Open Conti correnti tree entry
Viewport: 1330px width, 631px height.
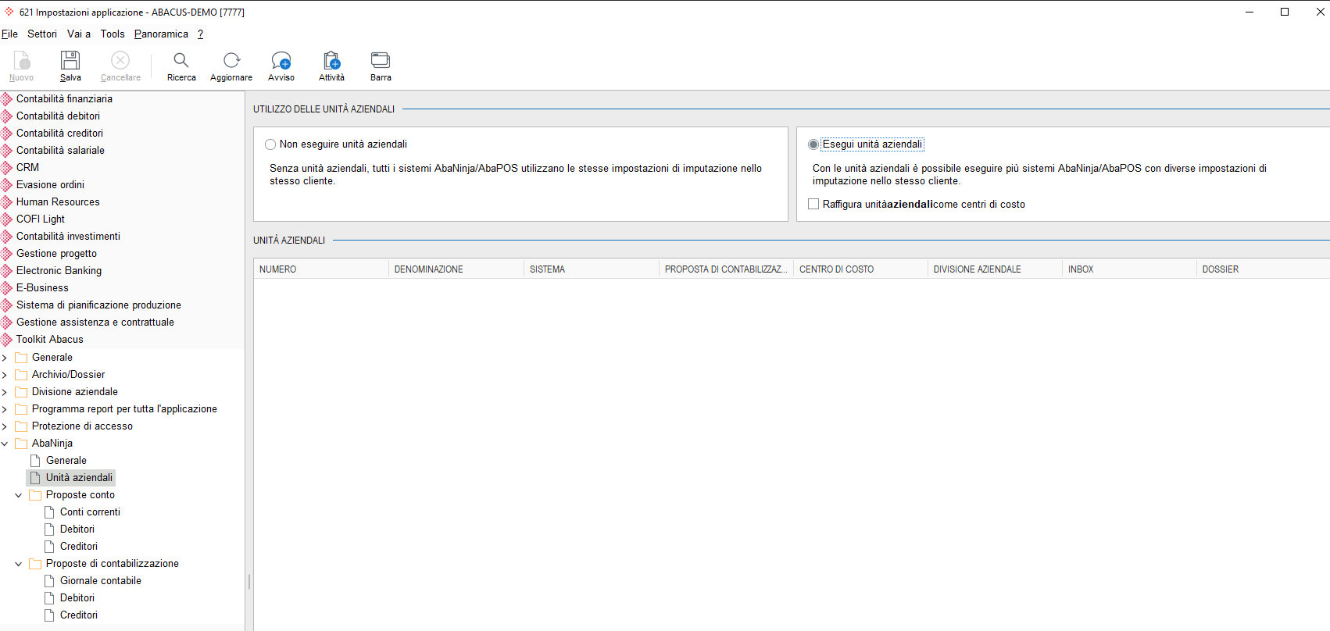coord(90,512)
